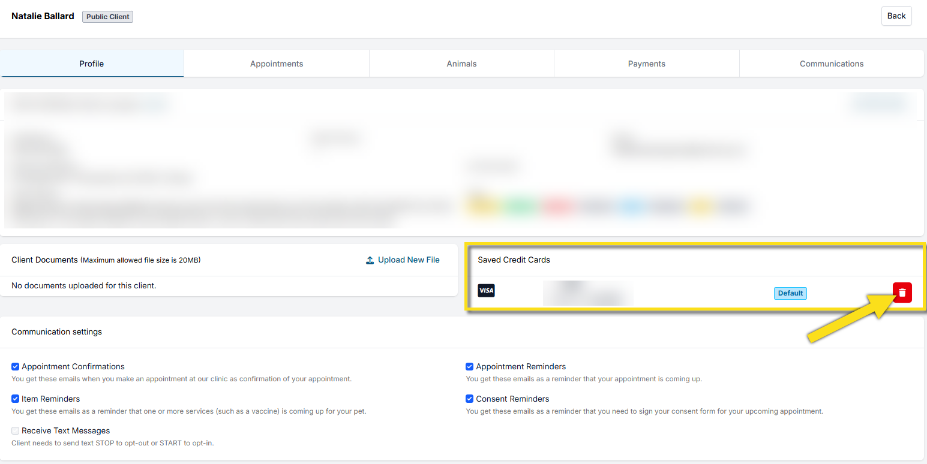Viewport: 927px width, 464px height.
Task: Click the Public Client badge
Action: pyautogui.click(x=107, y=17)
